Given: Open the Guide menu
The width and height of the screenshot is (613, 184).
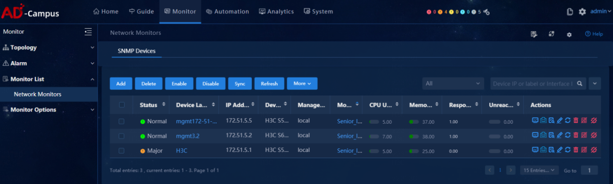Looking at the screenshot, I should coord(141,11).
